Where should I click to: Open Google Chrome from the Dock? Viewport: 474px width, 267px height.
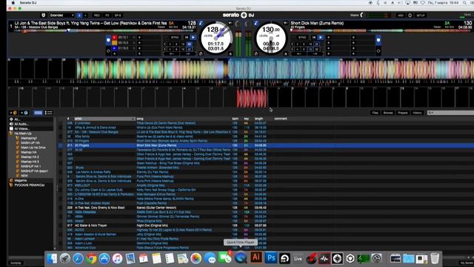pyautogui.click(x=91, y=259)
